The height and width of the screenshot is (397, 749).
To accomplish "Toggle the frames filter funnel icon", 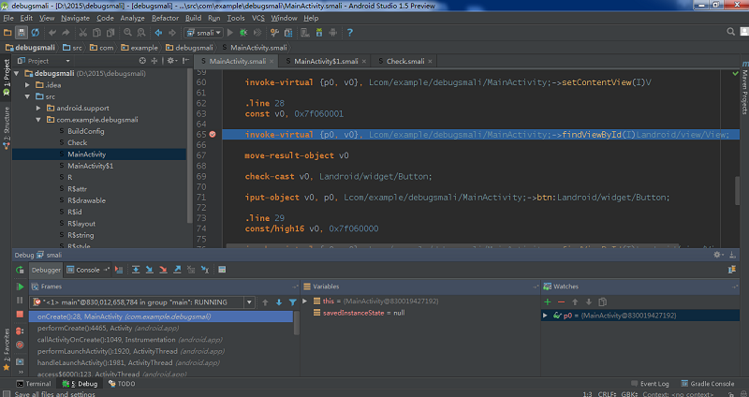I will [x=292, y=301].
